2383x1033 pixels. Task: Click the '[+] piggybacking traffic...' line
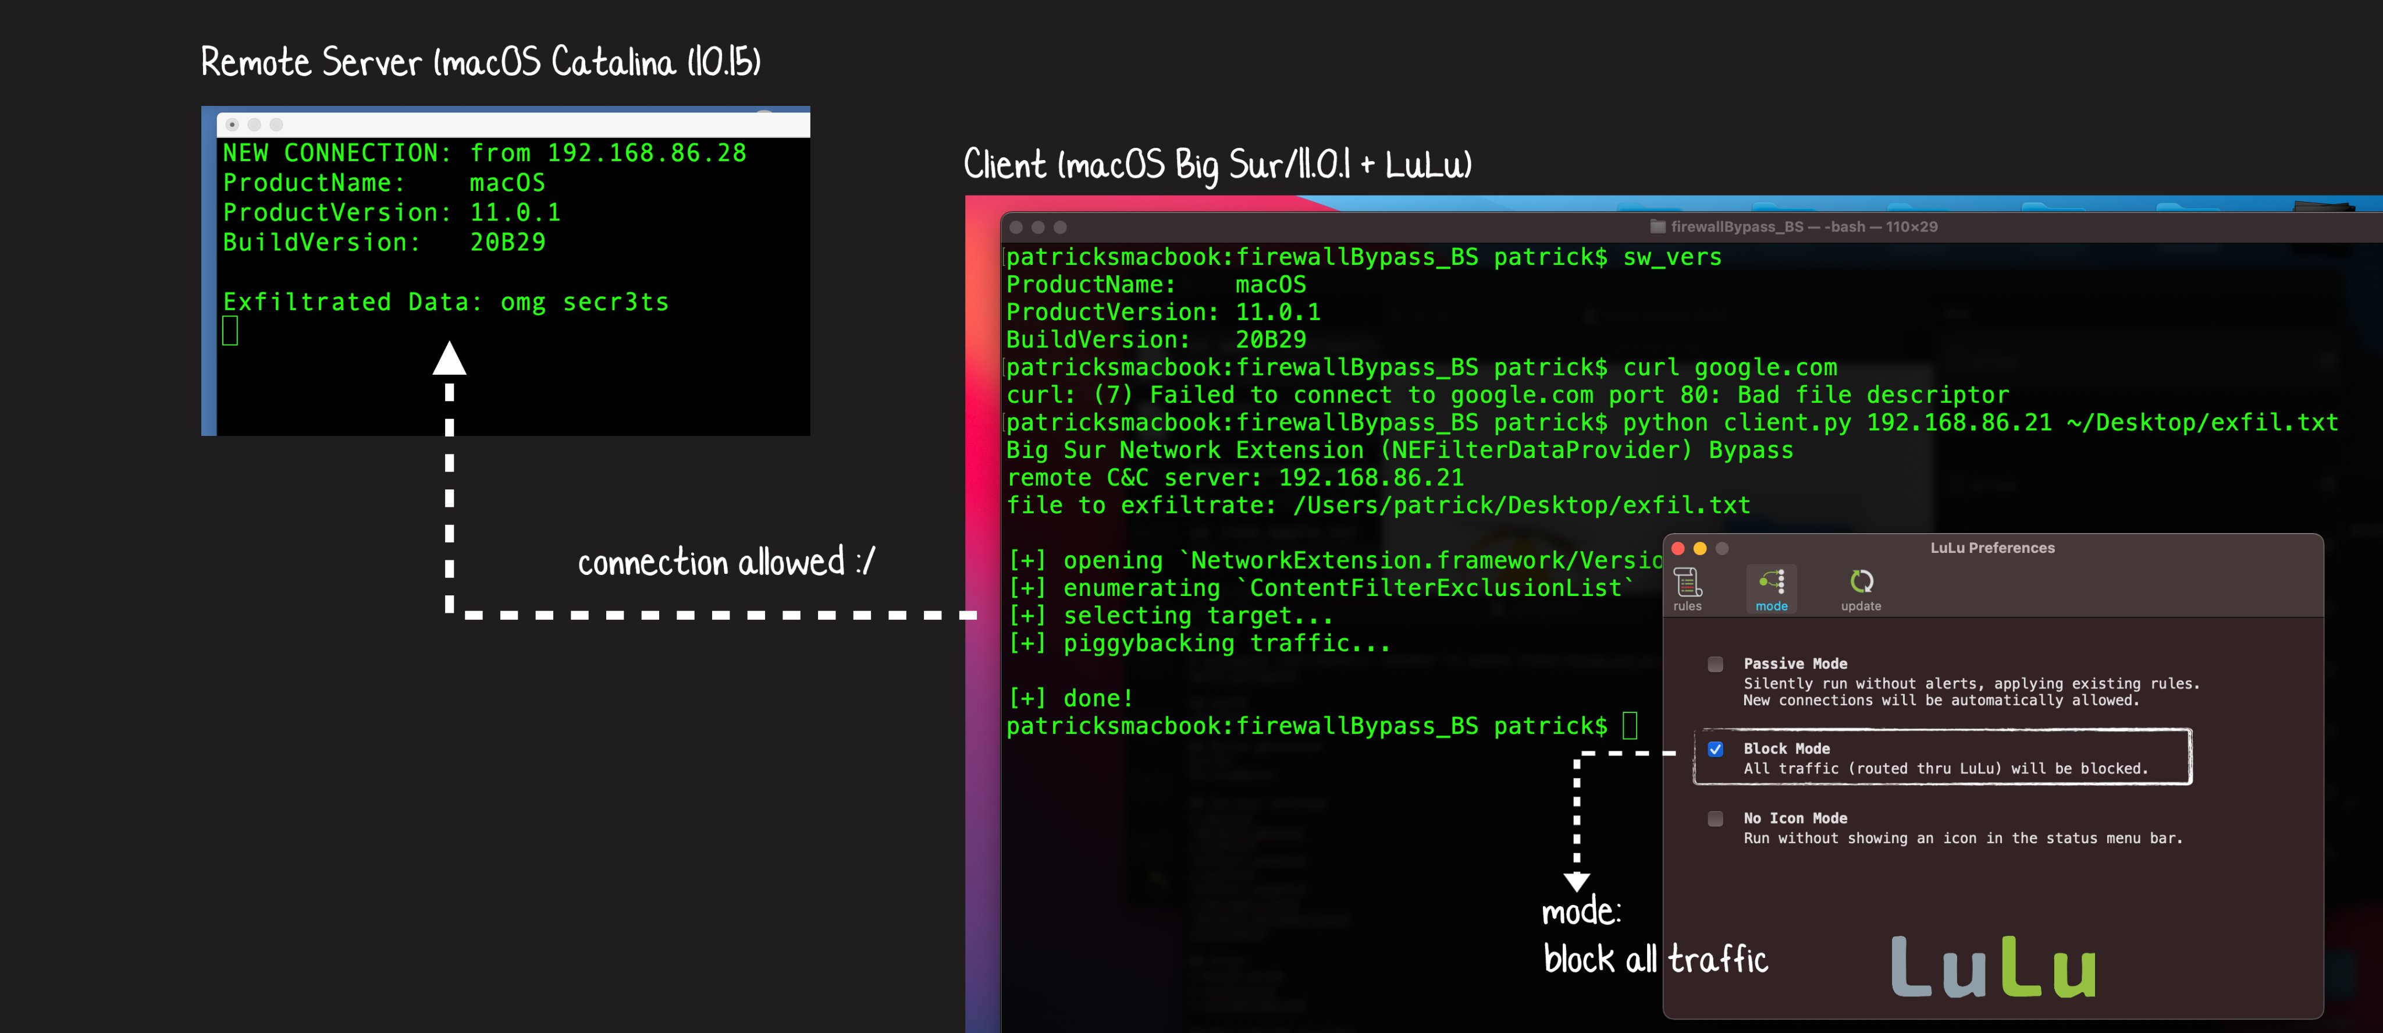[x=1199, y=643]
